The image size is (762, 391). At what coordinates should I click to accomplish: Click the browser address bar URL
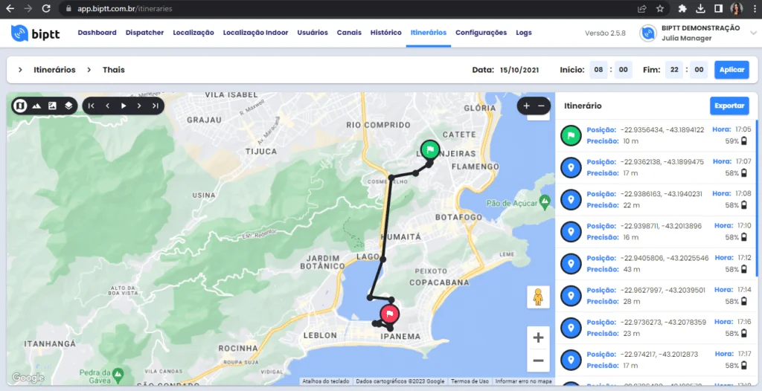[124, 9]
